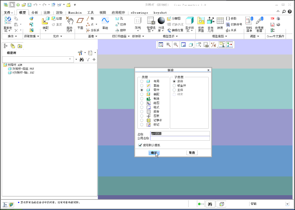Select the Drag Components (拖动元件) tool
Viewport: 295px width, 210px height.
pyautogui.click(x=70, y=21)
